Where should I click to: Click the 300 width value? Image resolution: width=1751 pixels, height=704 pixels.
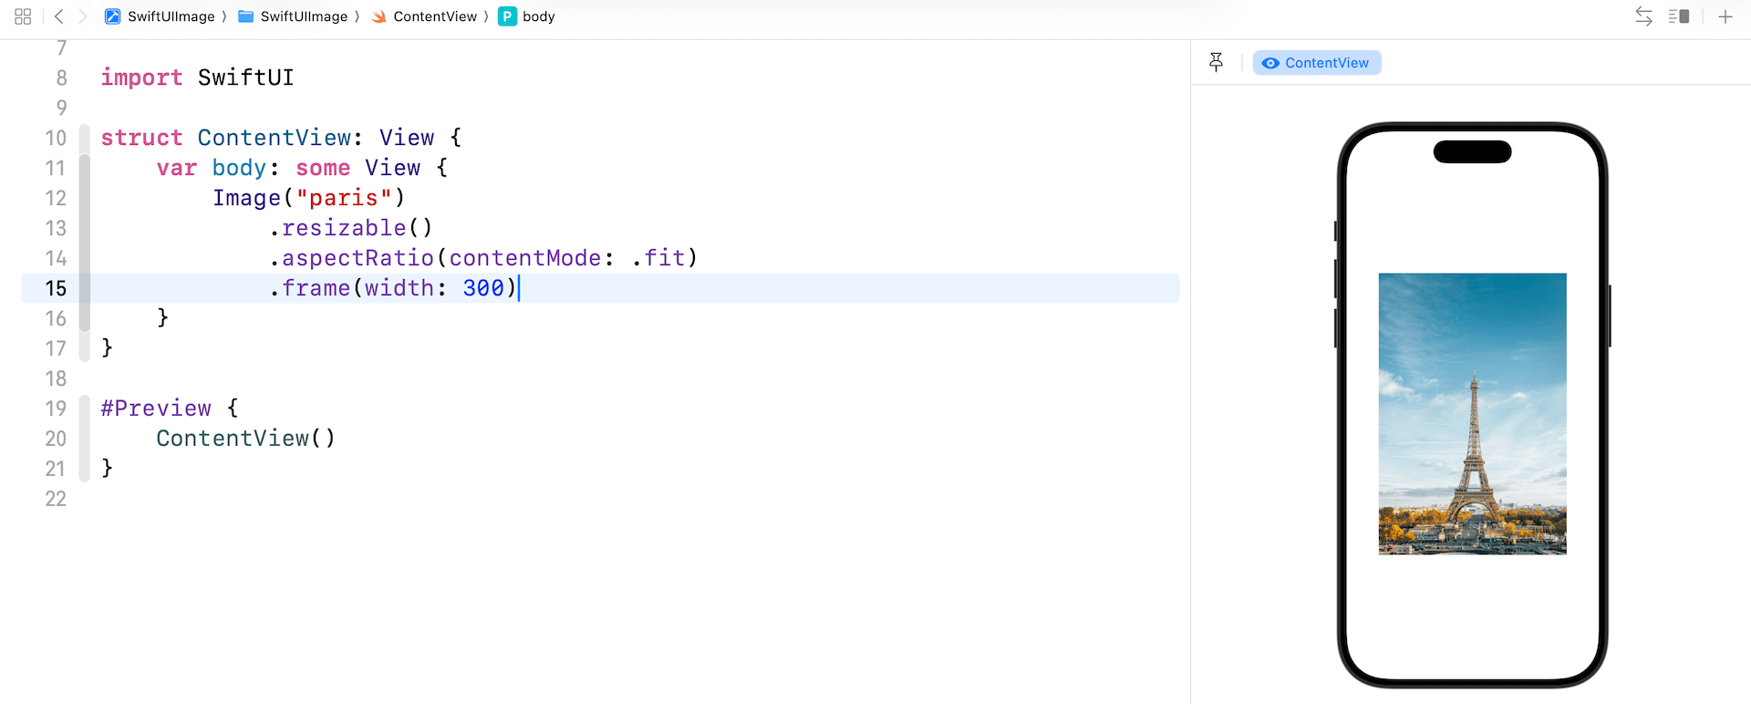coord(483,288)
